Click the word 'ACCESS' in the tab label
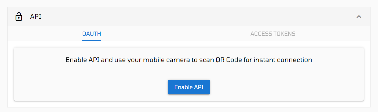The image size is (378, 112). coord(261,34)
